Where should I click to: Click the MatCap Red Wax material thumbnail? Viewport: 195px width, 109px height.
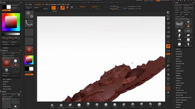(6, 63)
